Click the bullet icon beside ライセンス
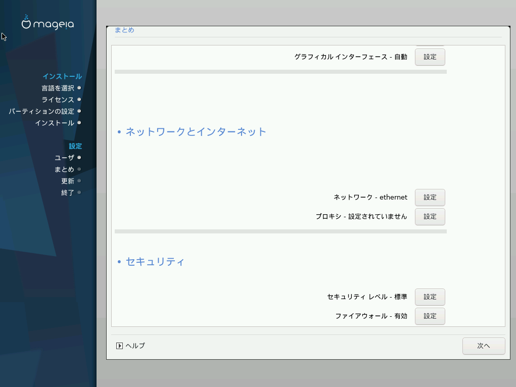Image resolution: width=516 pixels, height=387 pixels. 79,100
